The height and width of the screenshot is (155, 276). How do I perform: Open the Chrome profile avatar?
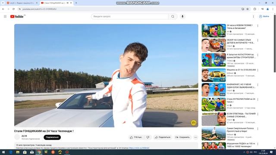[x=268, y=9]
